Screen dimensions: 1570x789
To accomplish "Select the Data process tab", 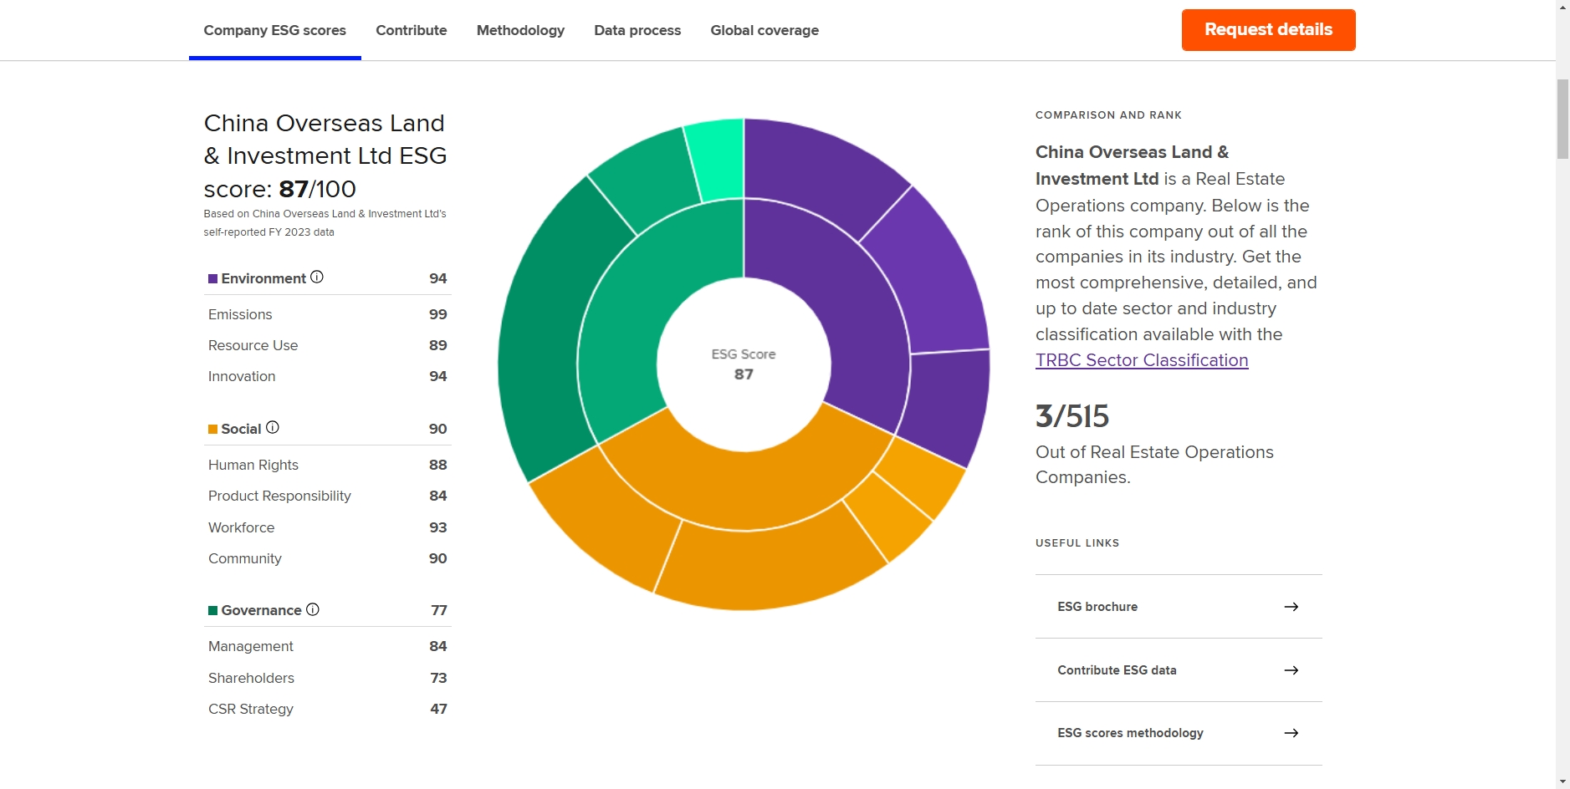I will pos(637,30).
